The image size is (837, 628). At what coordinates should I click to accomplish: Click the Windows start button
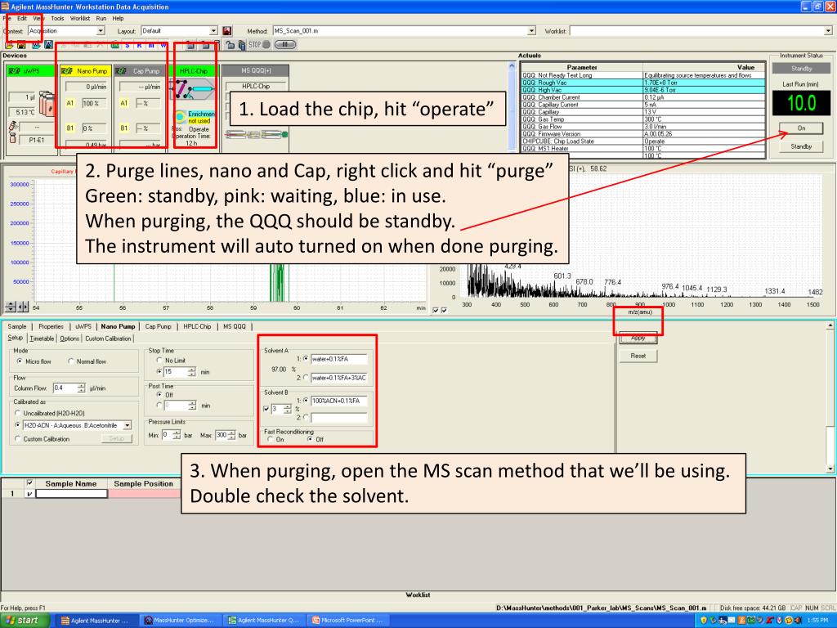click(25, 620)
